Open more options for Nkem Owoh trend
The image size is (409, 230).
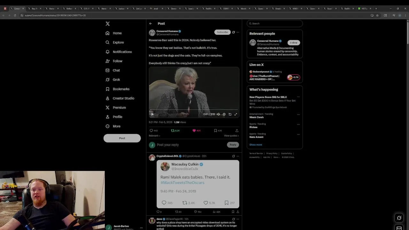[x=298, y=114]
